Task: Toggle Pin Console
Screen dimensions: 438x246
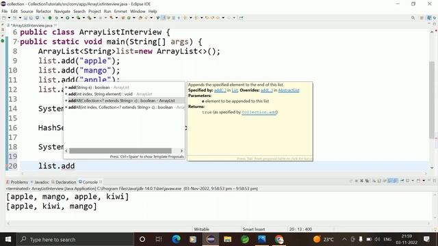Action: [x=402, y=180]
